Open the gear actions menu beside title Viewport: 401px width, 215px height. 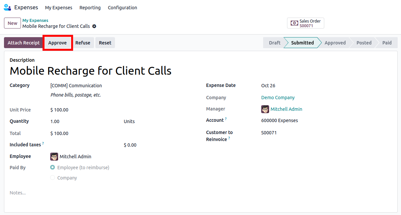[94, 26]
